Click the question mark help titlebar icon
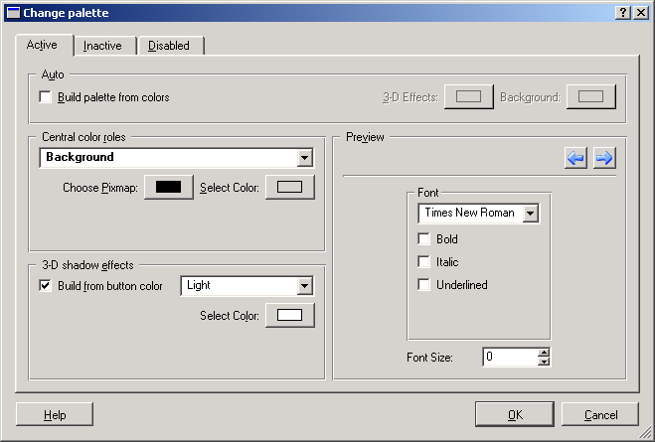This screenshot has height=442, width=655. [x=622, y=12]
